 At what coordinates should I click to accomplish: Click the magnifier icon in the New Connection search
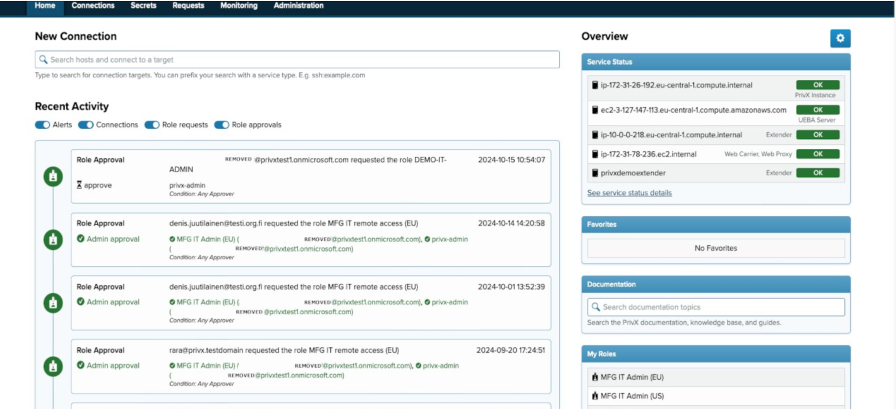click(x=44, y=59)
